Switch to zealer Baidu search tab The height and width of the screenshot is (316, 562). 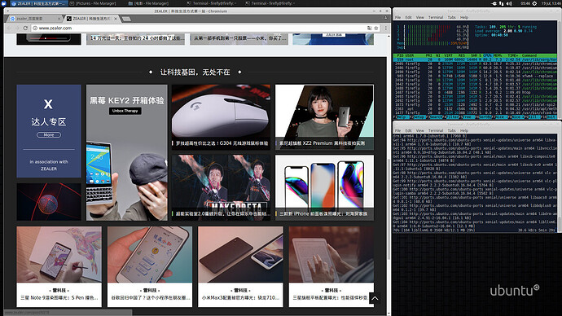pos(35,19)
